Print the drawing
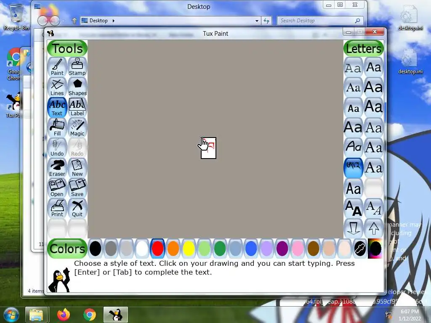 click(57, 208)
